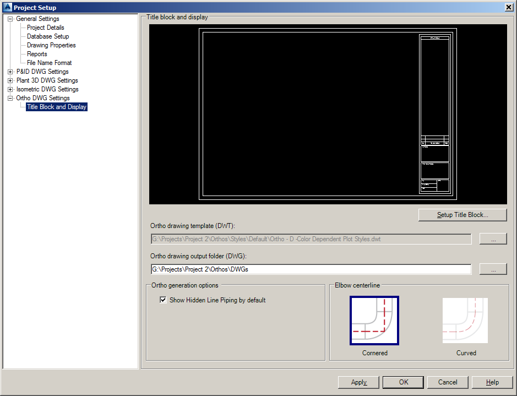Choose the Curved elbow centerline option

click(x=465, y=321)
